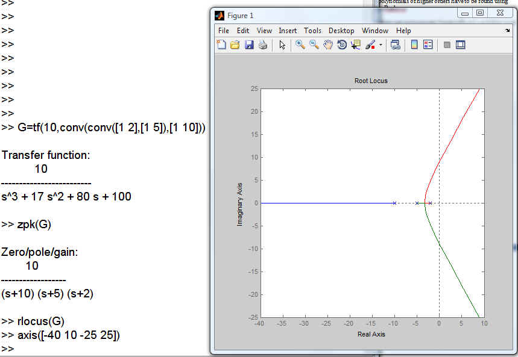Click the dock figure arrow in menu bar

[x=507, y=31]
